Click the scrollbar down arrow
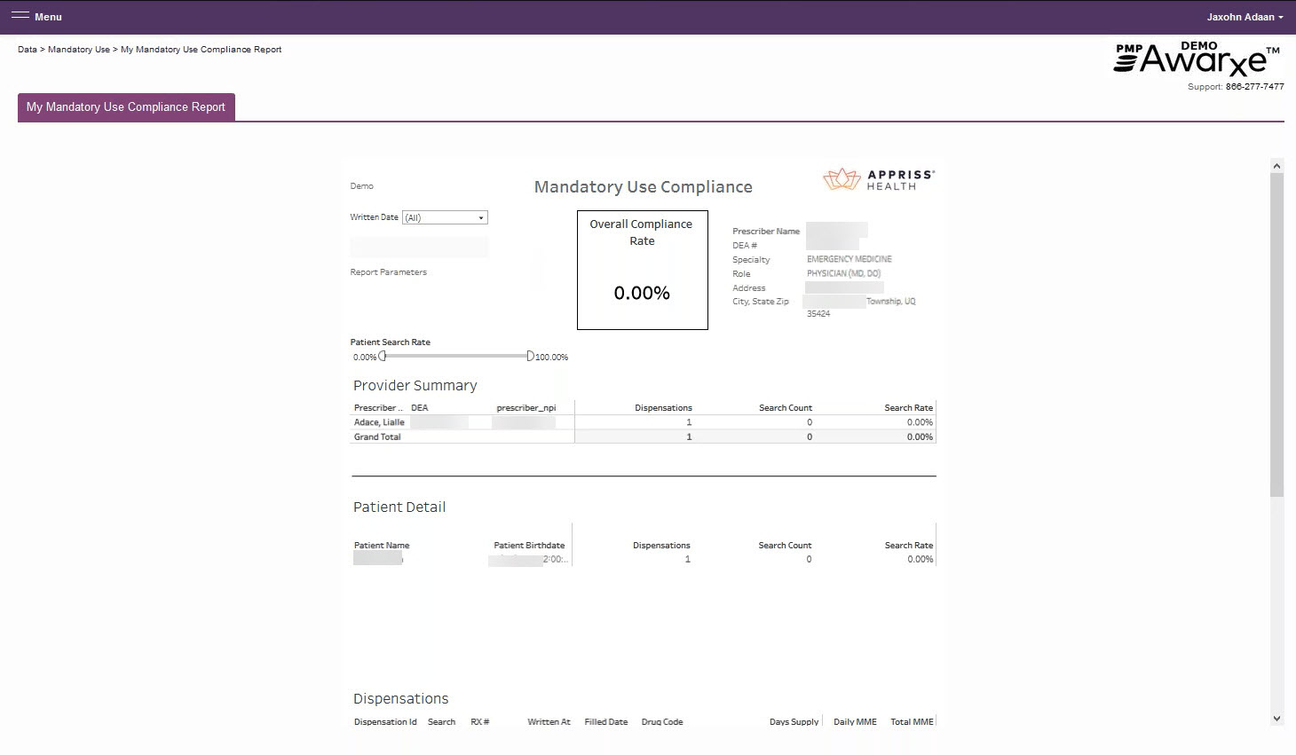Viewport: 1296px width, 755px height. [x=1276, y=719]
